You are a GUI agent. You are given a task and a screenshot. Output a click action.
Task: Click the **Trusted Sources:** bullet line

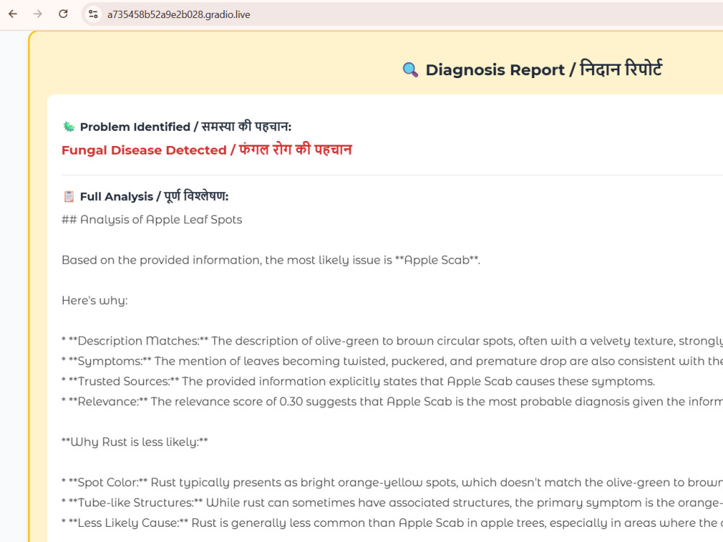point(359,382)
